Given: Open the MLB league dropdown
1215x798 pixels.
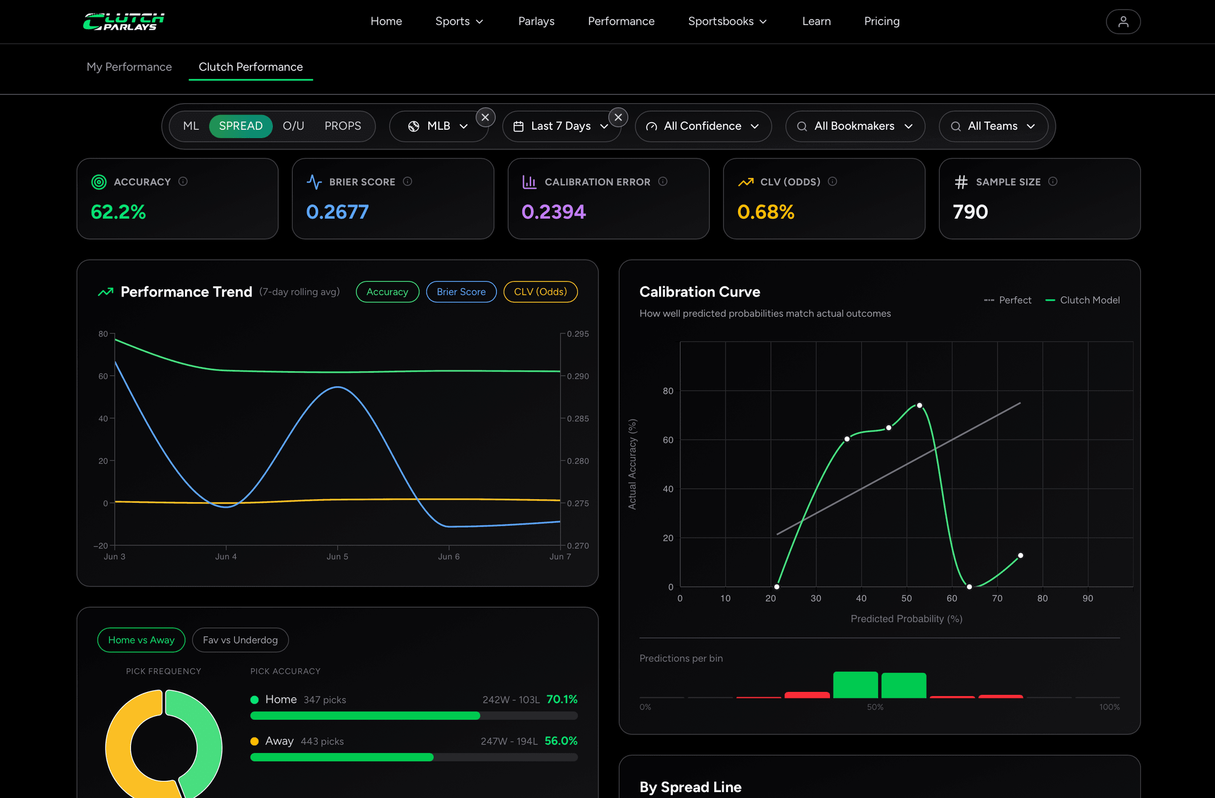Looking at the screenshot, I should [438, 126].
